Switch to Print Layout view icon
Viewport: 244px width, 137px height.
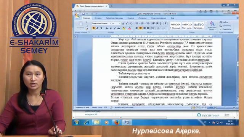coord(194,107)
